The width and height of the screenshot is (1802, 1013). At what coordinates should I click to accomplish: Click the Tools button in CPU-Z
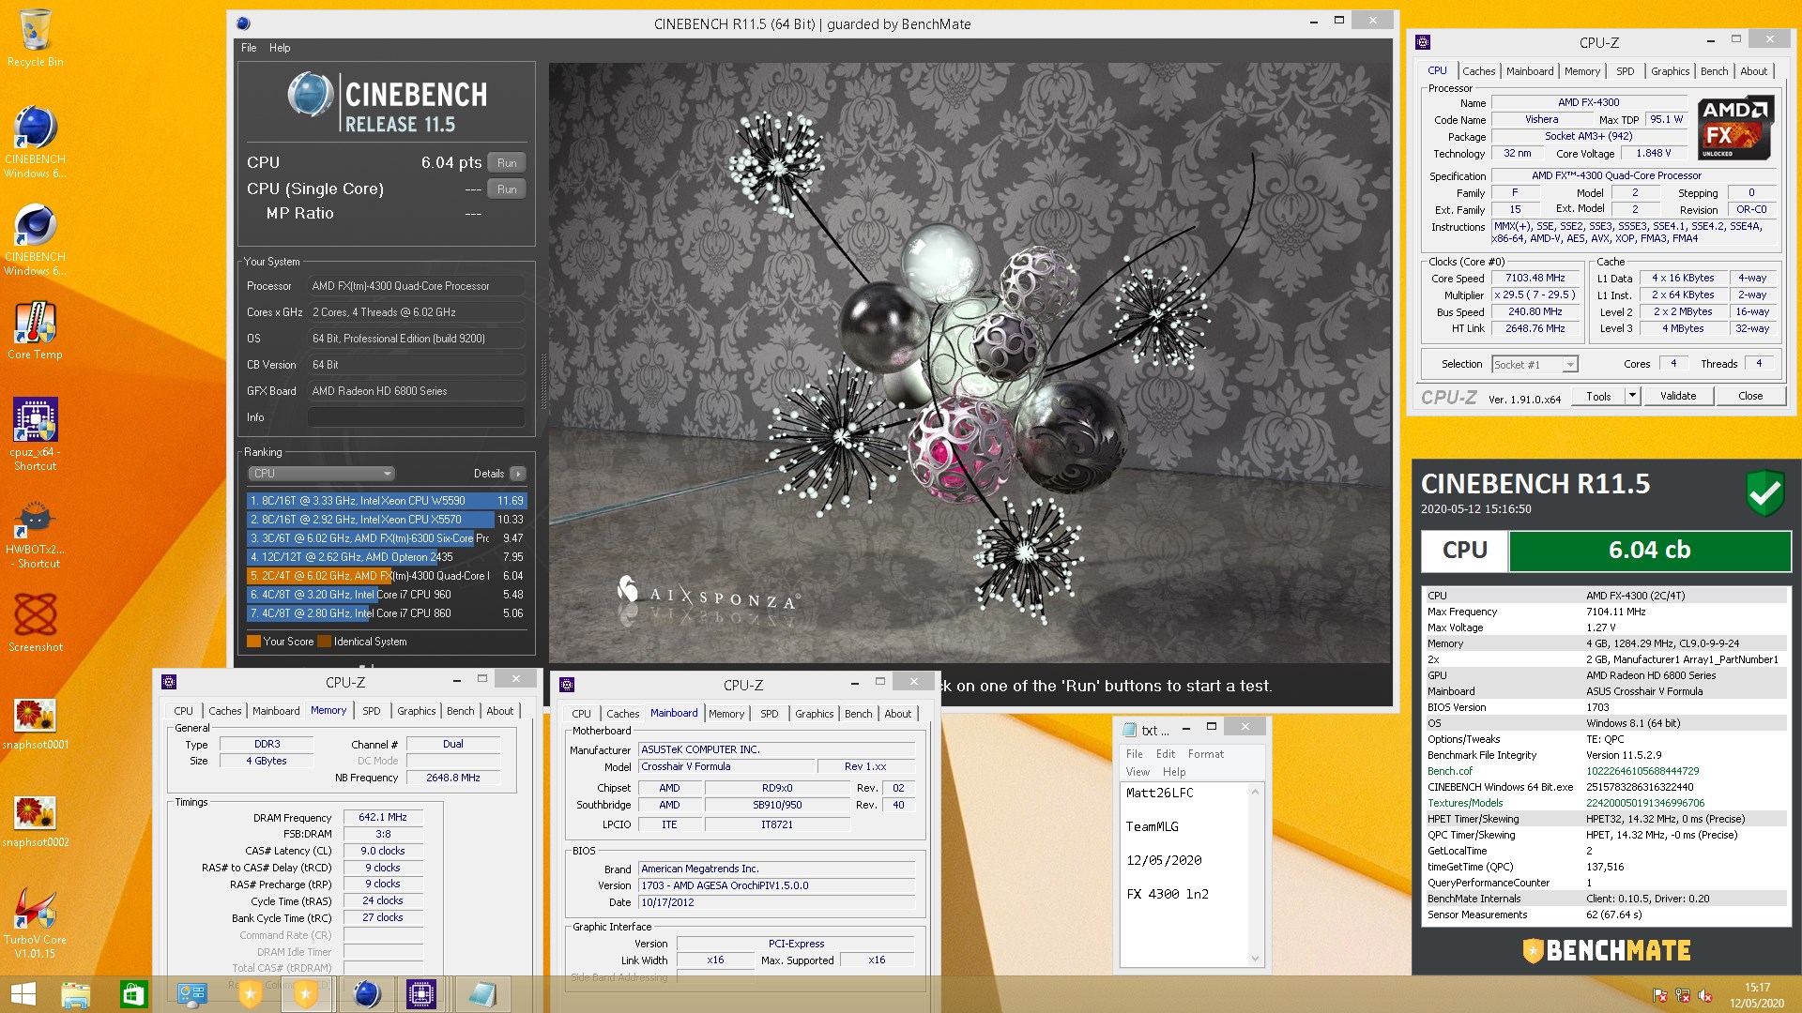point(1598,396)
